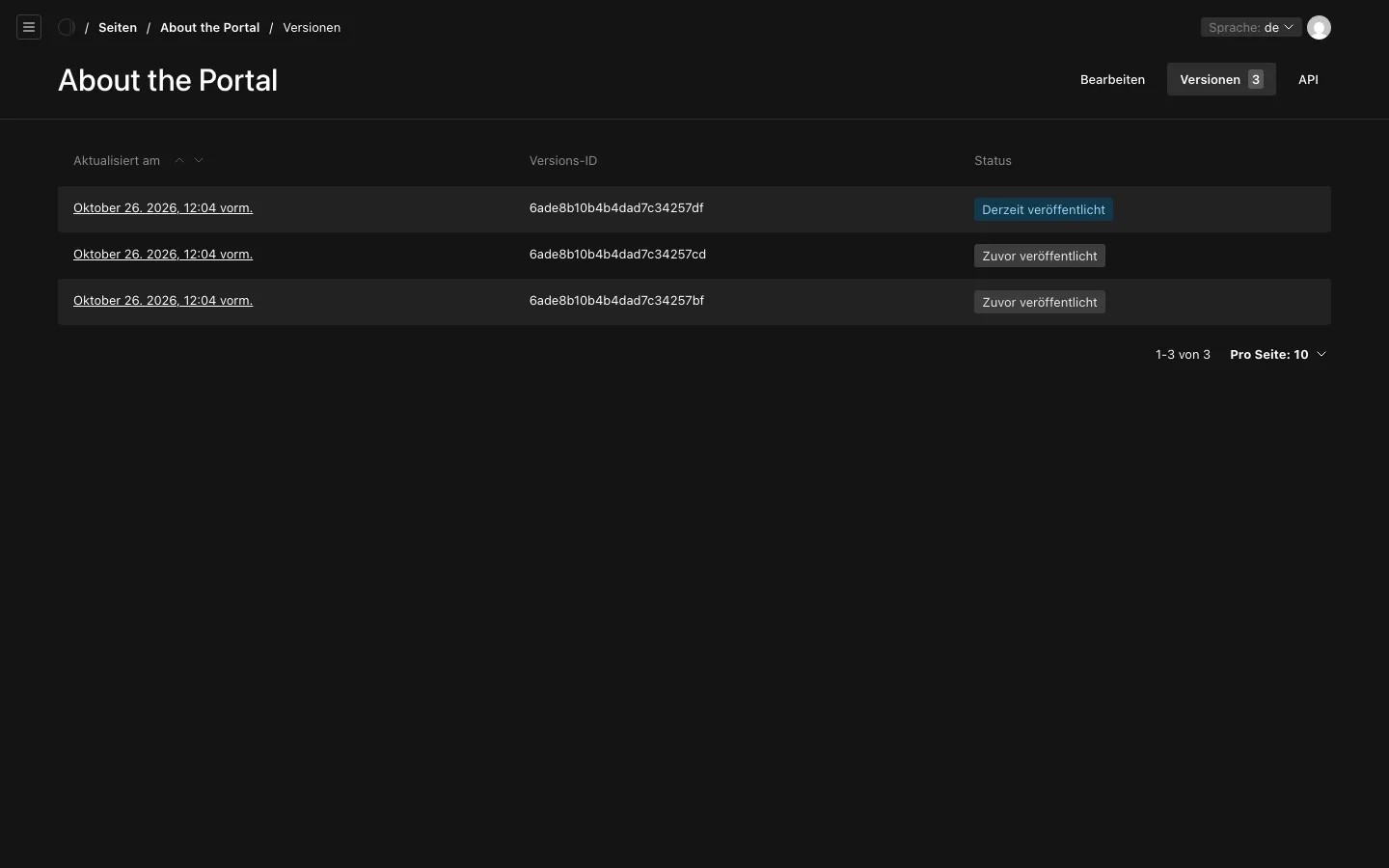
Task: Open the hamburger navigation menu
Action: pyautogui.click(x=29, y=27)
